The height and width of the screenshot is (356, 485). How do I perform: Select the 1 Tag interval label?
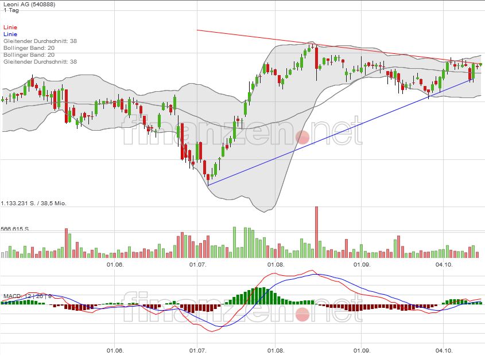[x=10, y=11]
